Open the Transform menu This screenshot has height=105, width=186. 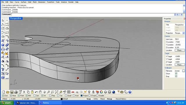(x=51, y=2)
